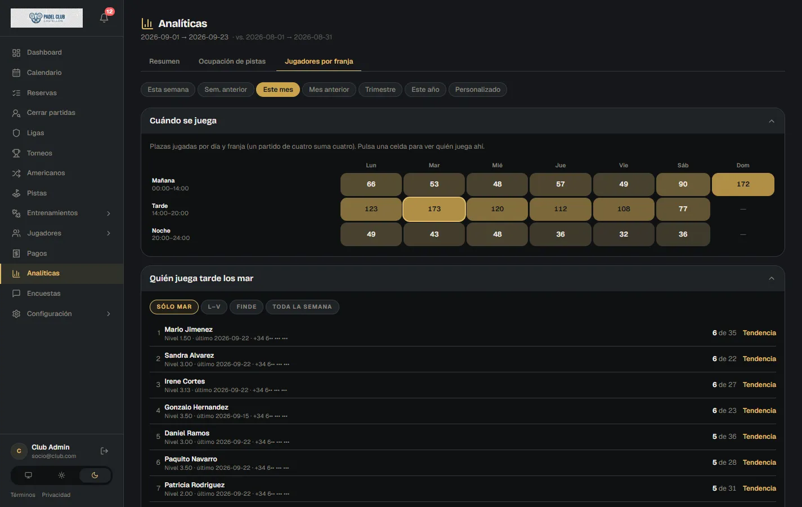Open Privacidad link

[x=56, y=495]
